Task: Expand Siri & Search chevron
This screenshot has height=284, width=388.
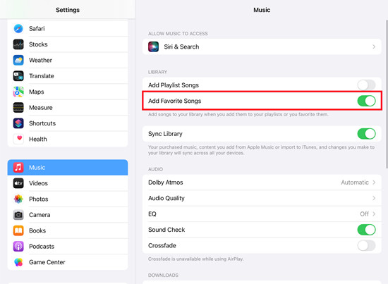Action: [374, 47]
